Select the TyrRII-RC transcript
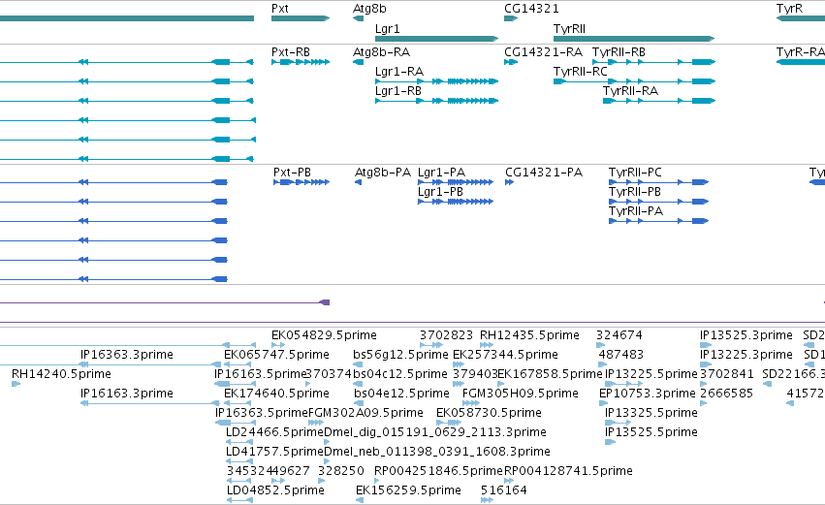This screenshot has width=825, height=505. (x=635, y=81)
